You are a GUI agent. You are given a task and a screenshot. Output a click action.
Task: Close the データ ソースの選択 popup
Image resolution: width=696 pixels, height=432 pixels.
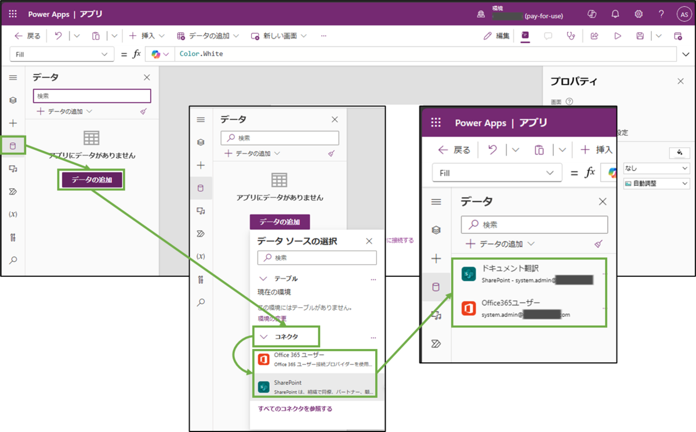(369, 241)
